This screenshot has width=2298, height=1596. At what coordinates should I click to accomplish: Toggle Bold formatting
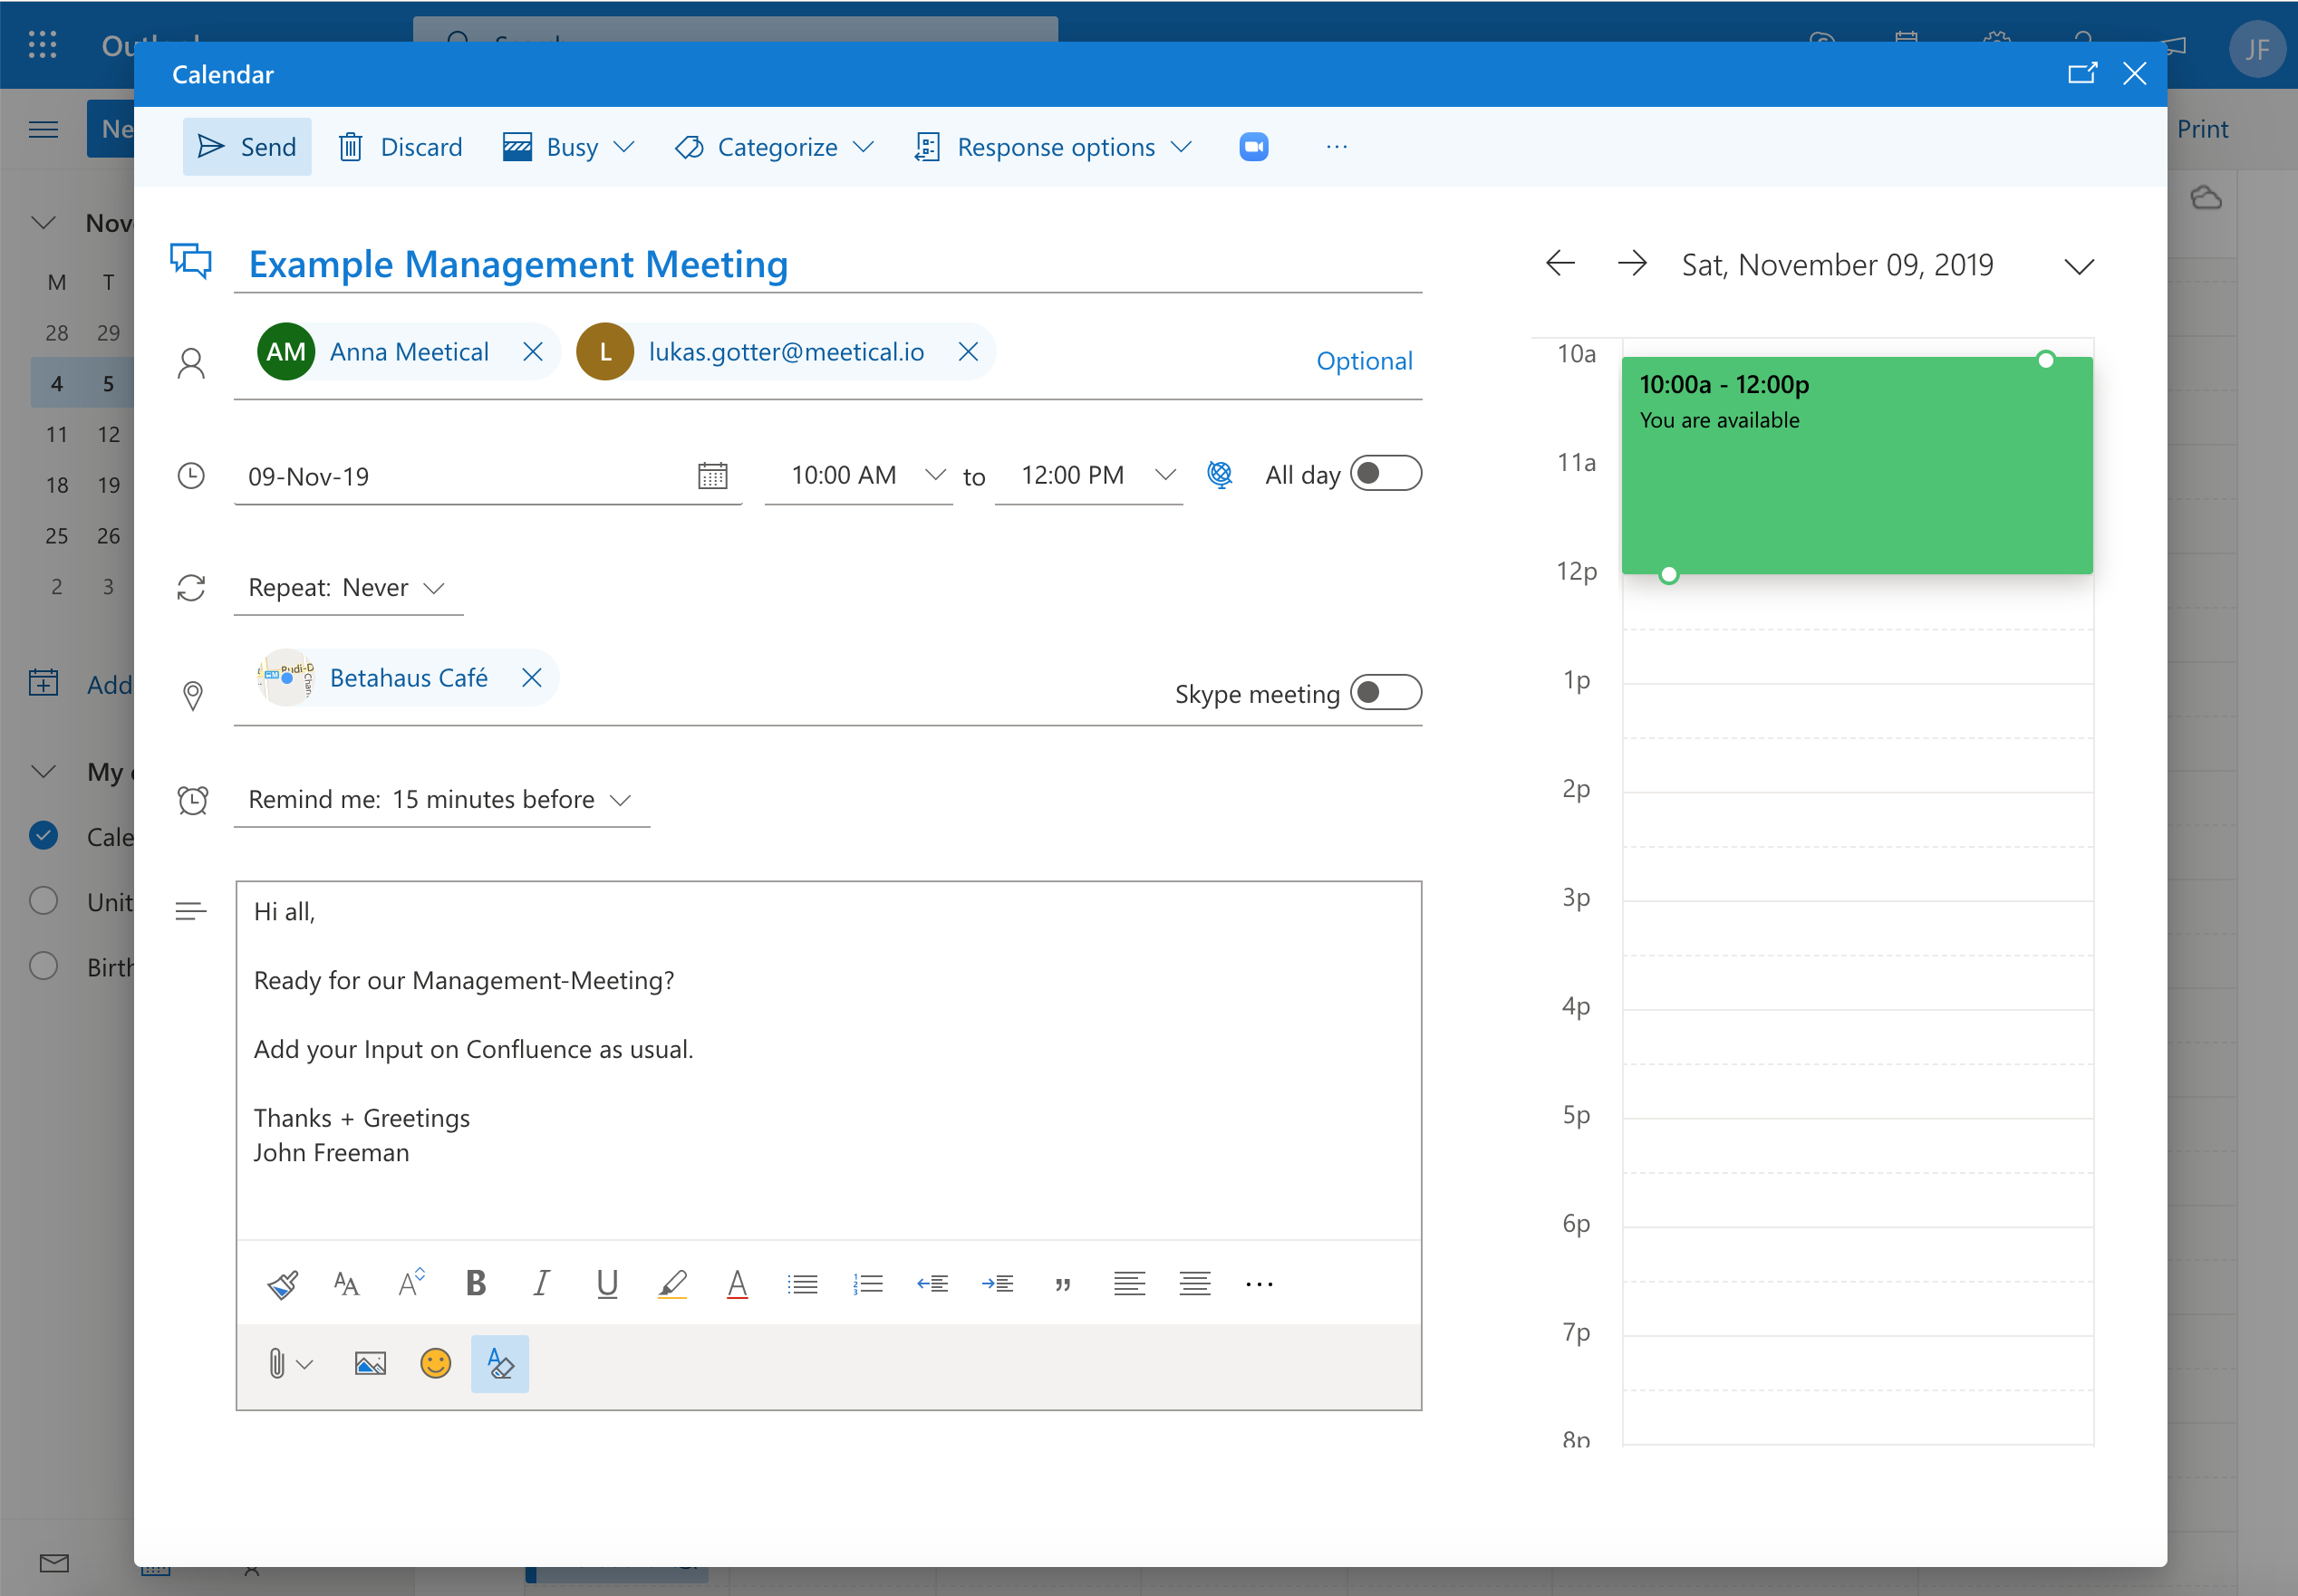[x=477, y=1283]
